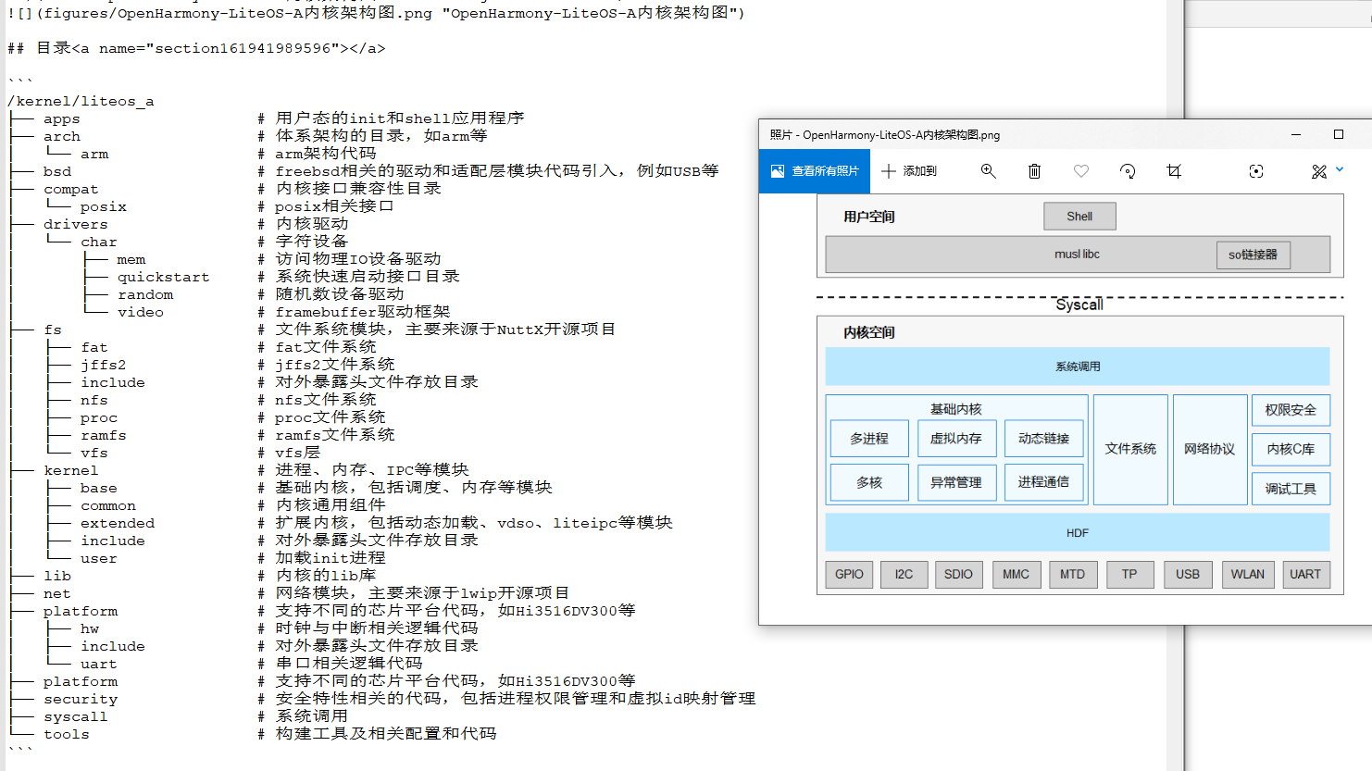
Task: Click the comment framebuffer驱动框架
Action: pyautogui.click(x=363, y=312)
